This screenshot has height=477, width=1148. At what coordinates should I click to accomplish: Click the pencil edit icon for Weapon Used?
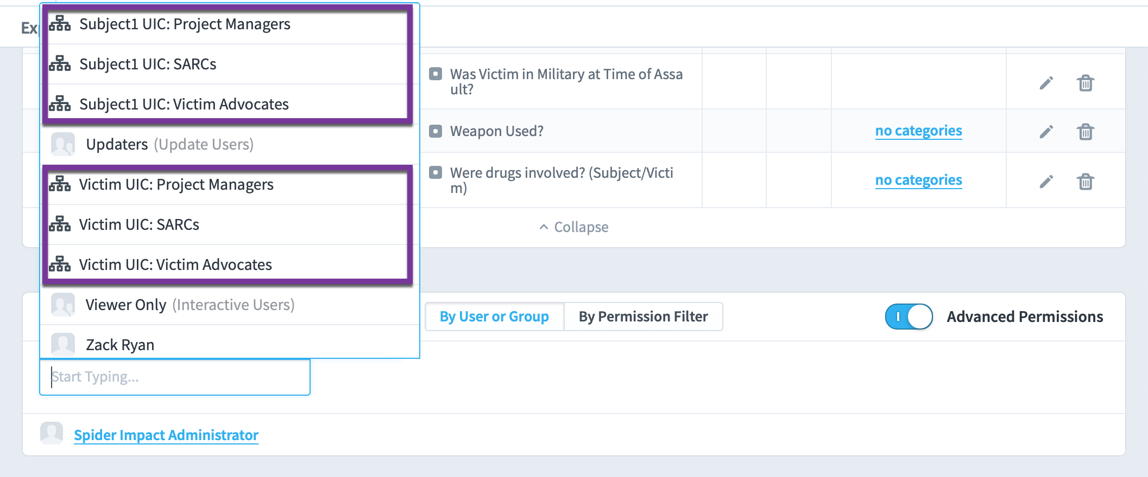click(x=1046, y=132)
